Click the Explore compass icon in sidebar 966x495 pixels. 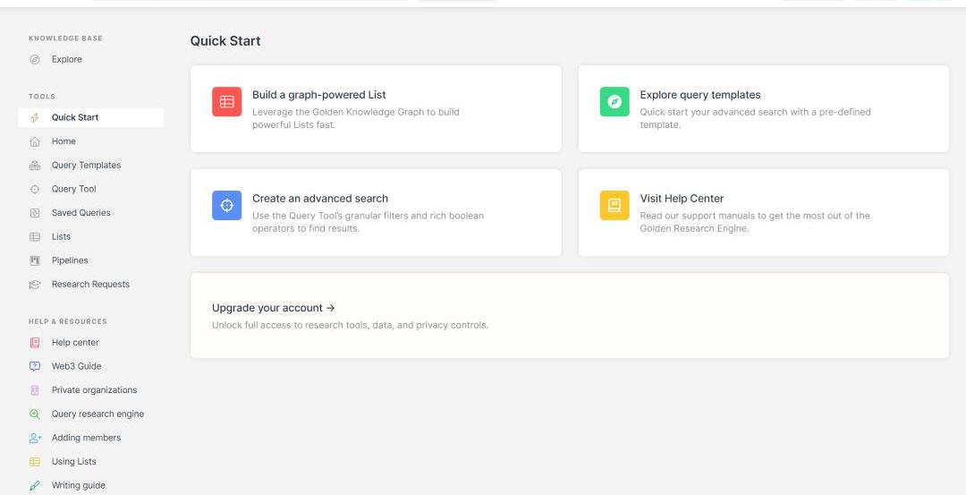[35, 60]
